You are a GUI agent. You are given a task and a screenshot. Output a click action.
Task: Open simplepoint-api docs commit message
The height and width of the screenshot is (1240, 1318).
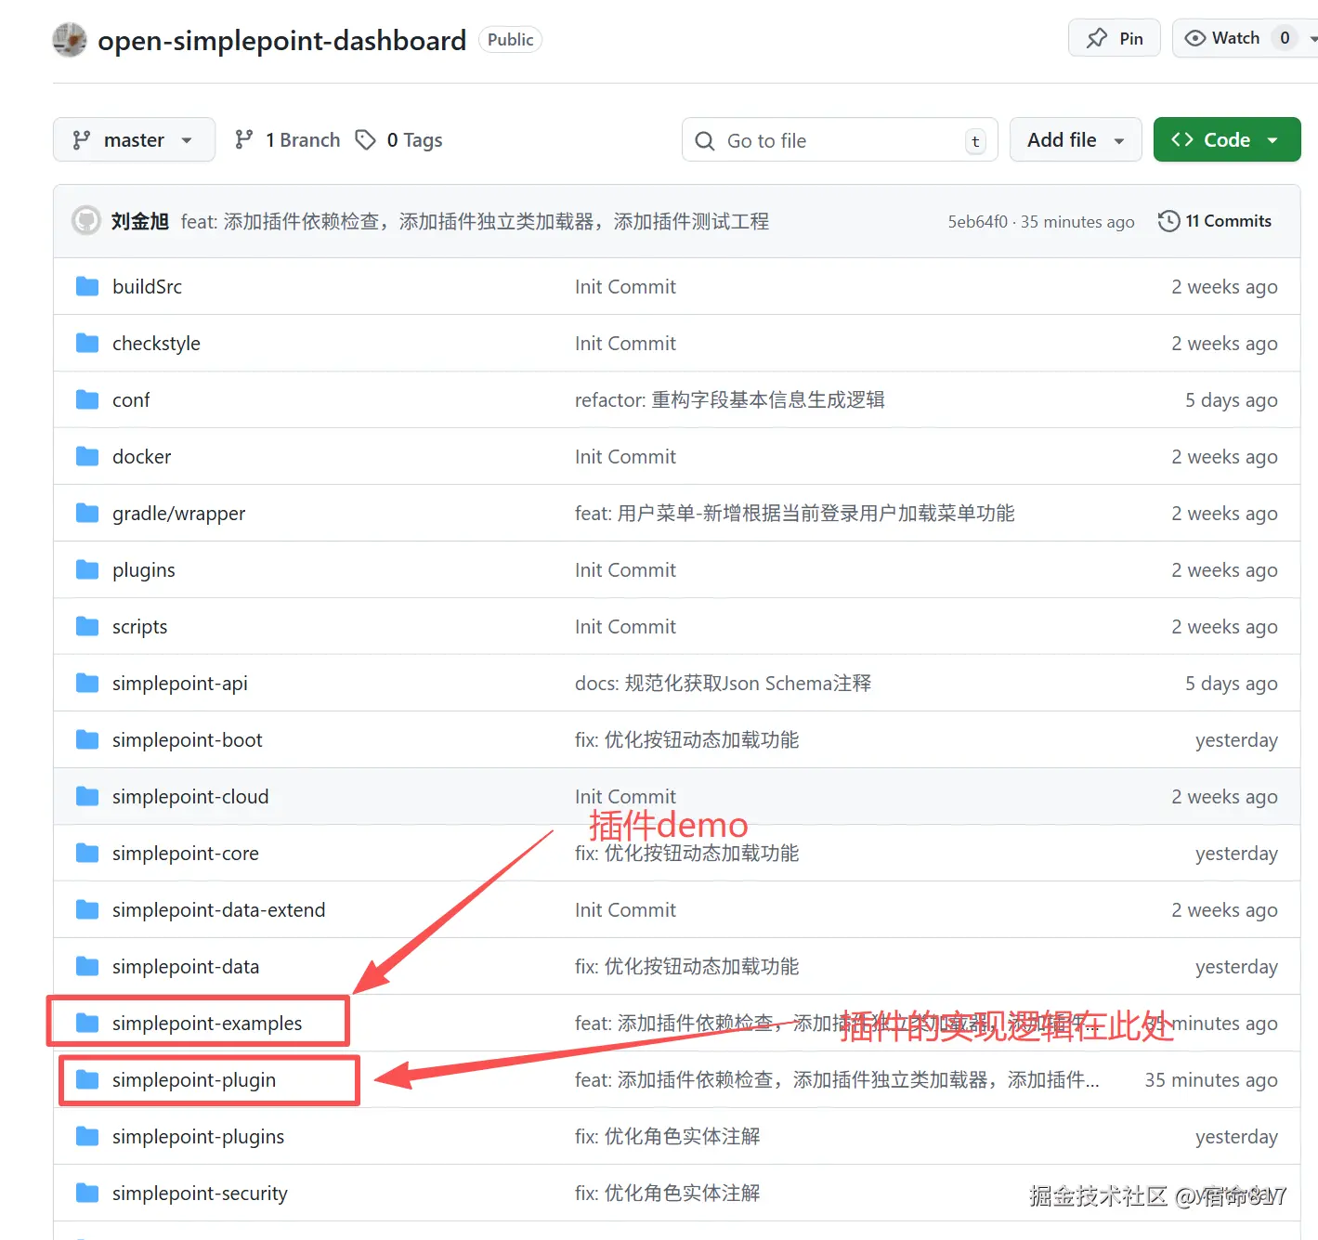(x=723, y=683)
